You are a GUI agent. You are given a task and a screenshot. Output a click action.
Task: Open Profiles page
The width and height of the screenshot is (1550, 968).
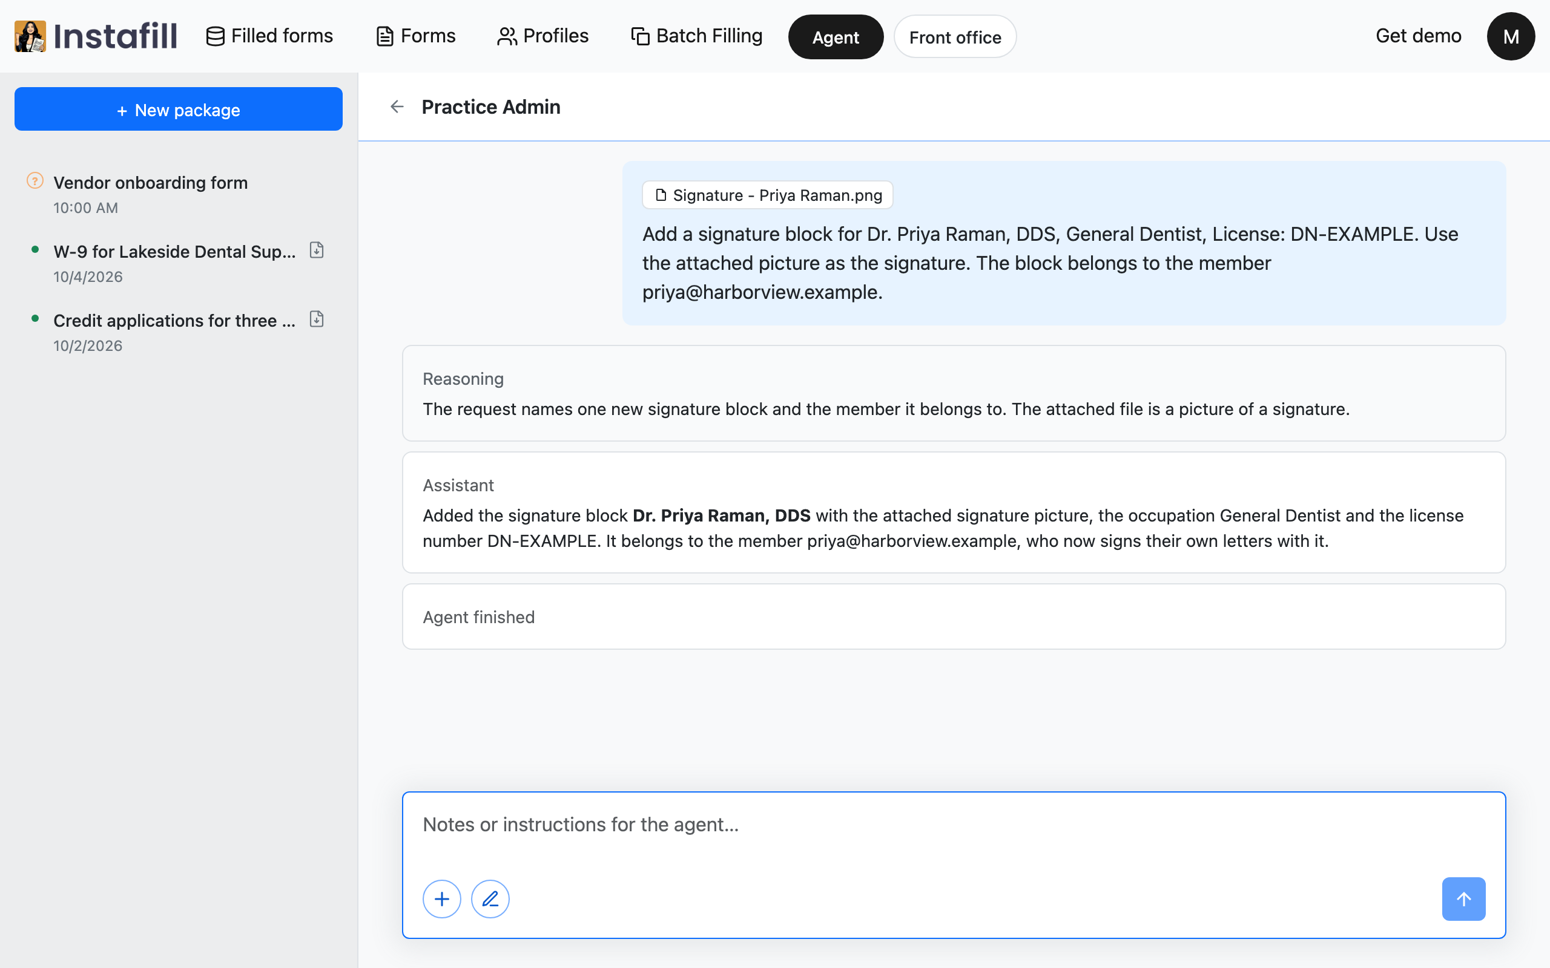[x=542, y=36]
